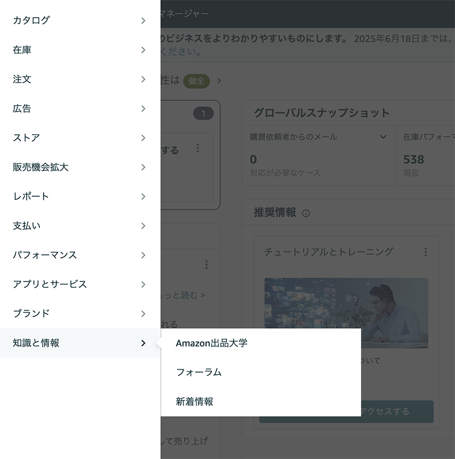Click the 538 inventory performance value

[x=413, y=159]
